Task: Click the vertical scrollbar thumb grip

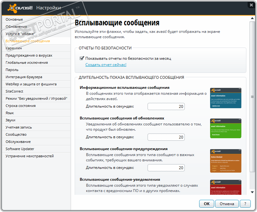Action: (252, 97)
